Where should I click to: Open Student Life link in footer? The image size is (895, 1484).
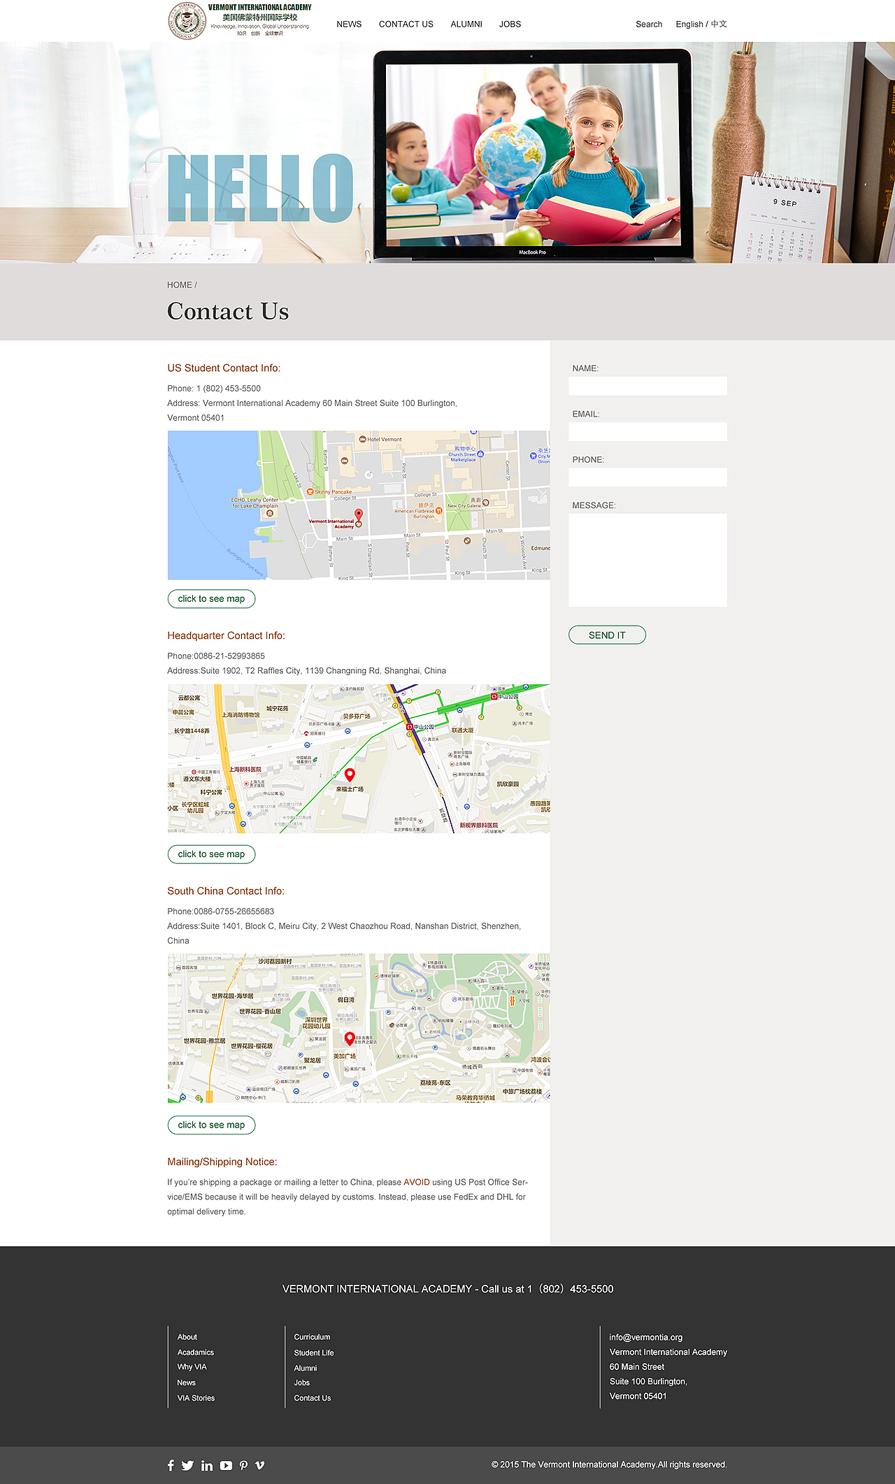(x=314, y=1353)
